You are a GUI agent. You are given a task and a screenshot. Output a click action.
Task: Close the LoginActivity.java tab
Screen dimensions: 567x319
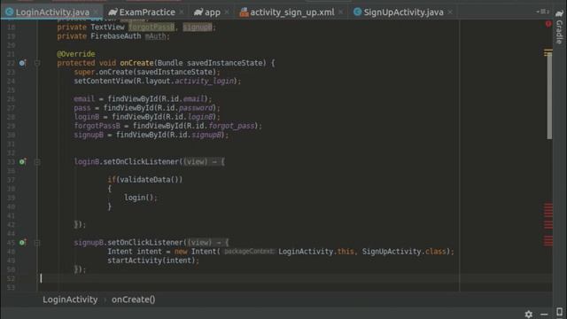96,12
